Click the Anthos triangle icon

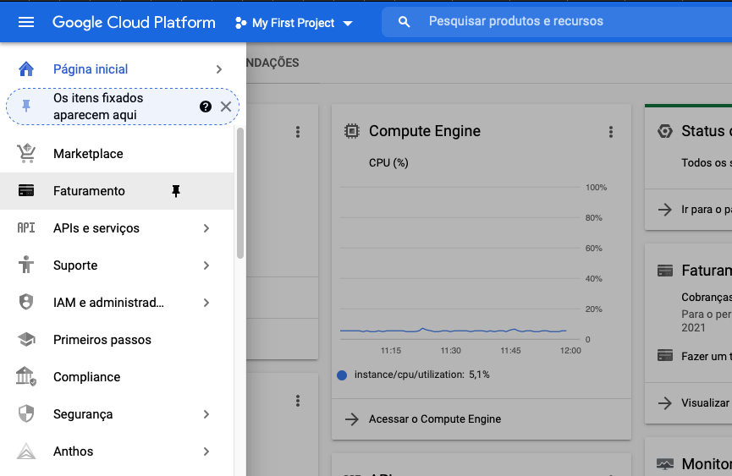point(26,451)
